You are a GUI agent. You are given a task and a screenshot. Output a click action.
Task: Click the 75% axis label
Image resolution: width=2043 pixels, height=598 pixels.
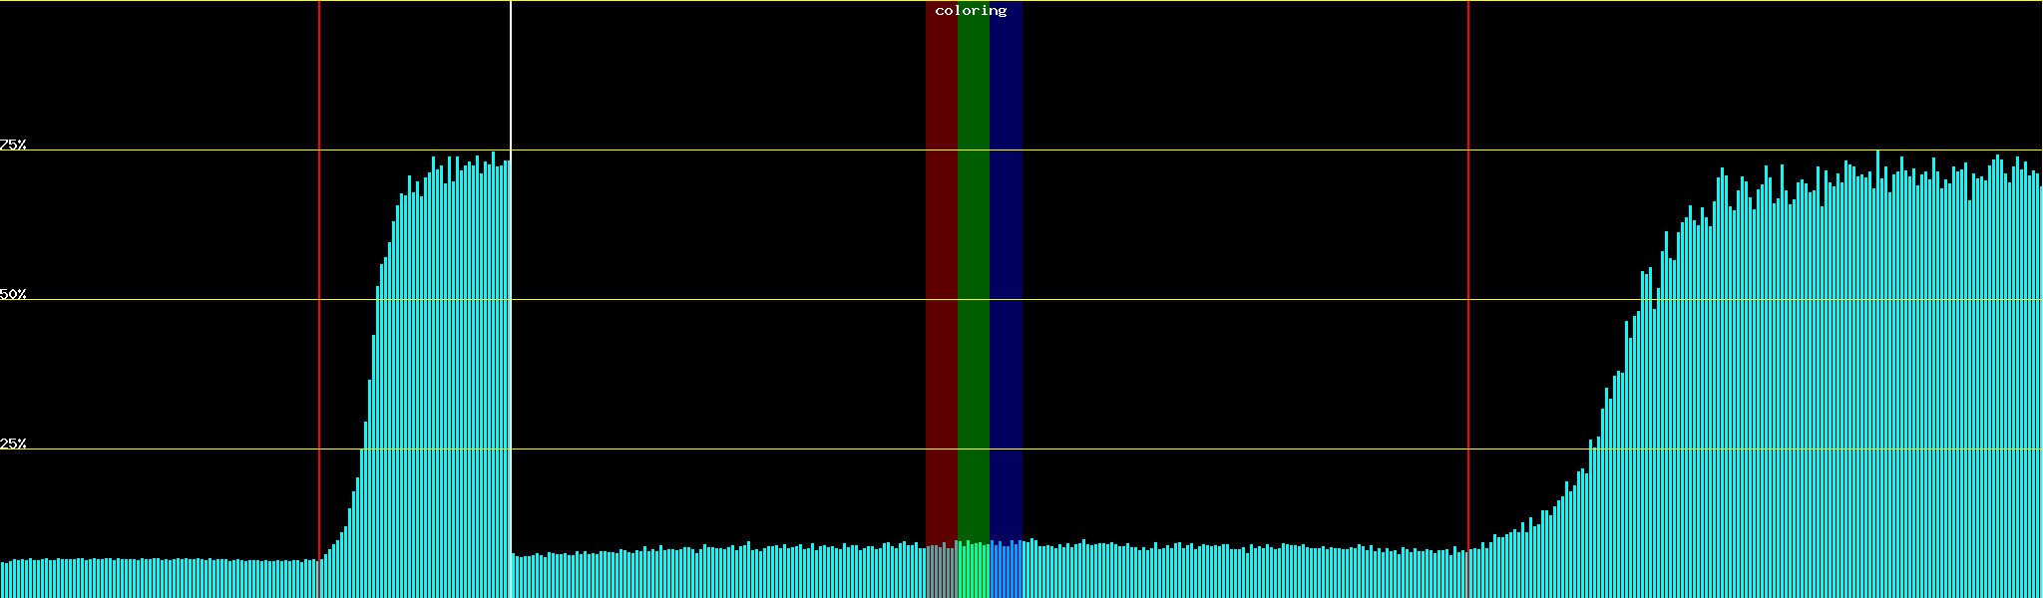[13, 145]
